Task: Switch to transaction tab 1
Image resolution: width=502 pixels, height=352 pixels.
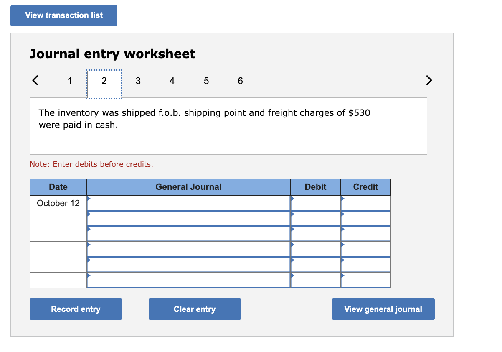Action: (x=70, y=81)
